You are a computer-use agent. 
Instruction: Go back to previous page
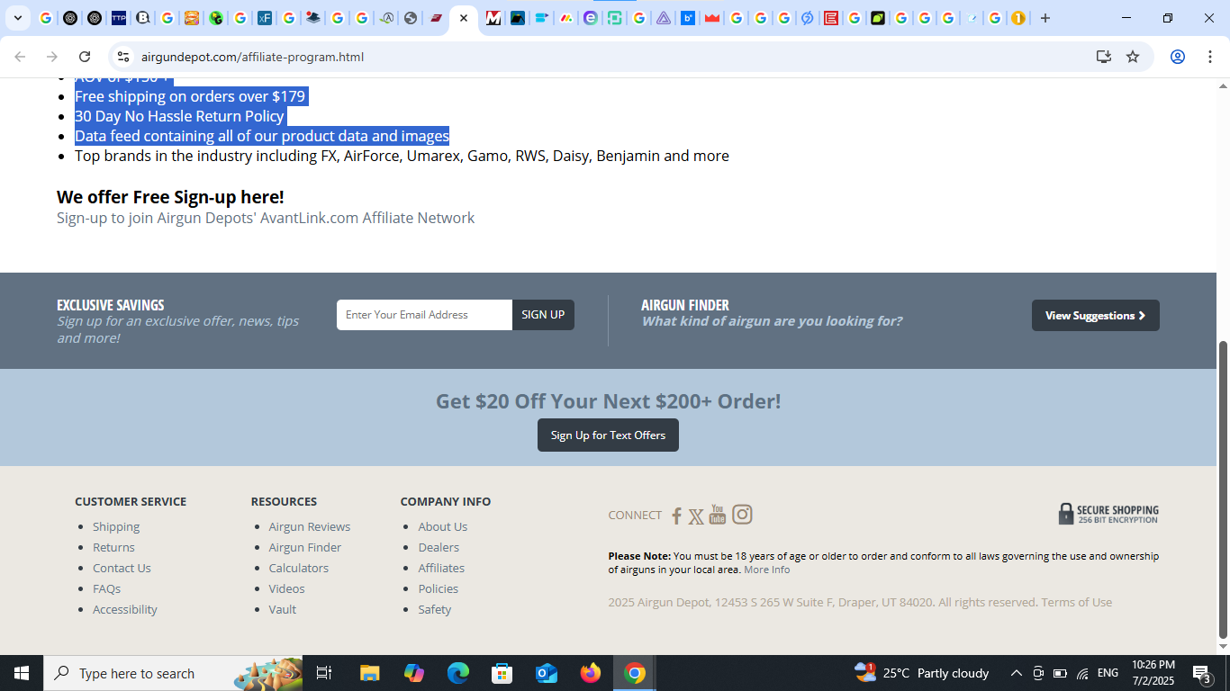click(x=20, y=57)
